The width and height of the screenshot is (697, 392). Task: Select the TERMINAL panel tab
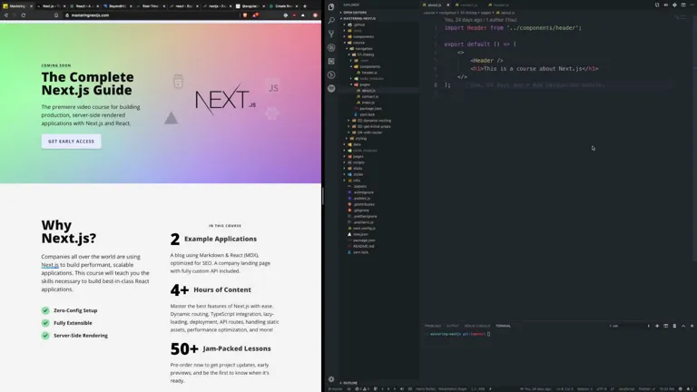pos(503,326)
